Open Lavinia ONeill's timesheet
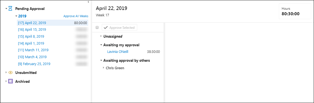 coord(118,52)
